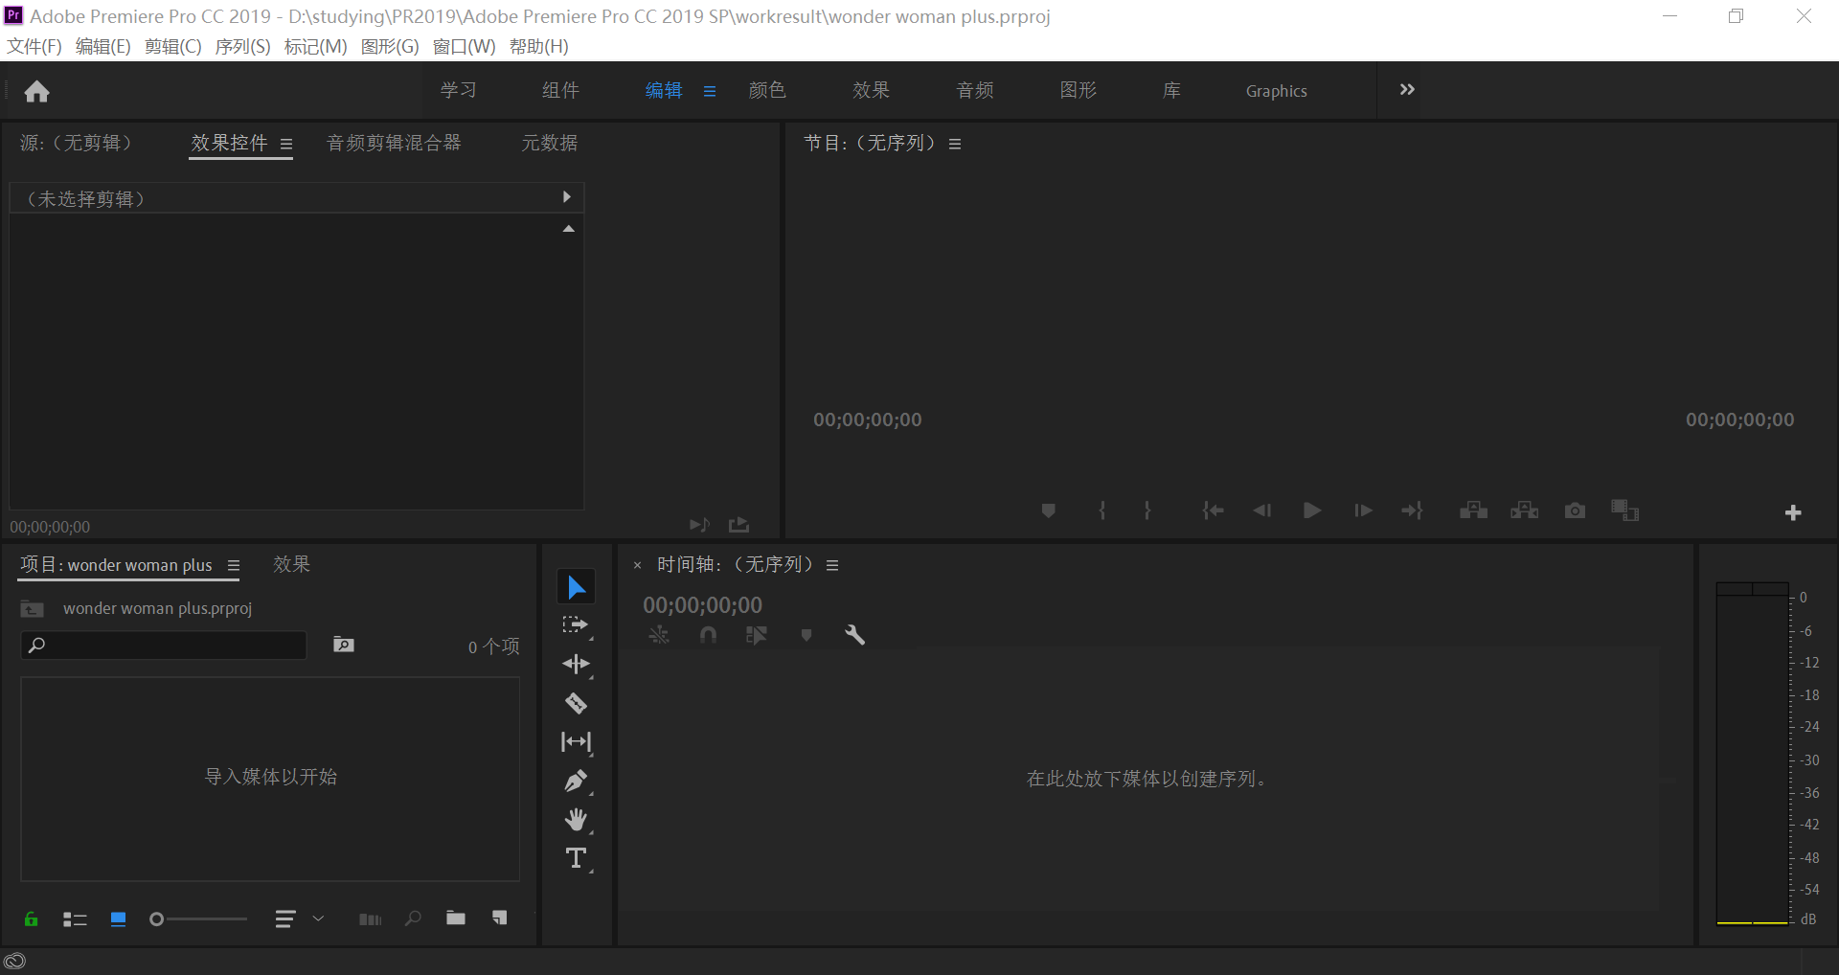Screen dimensions: 1839x975
Task: Toggle project read-only lock icon
Action: 31,919
